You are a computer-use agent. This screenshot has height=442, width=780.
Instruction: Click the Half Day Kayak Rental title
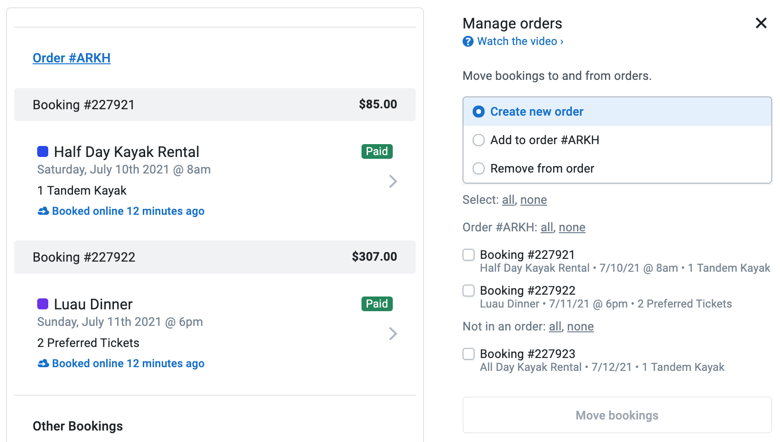[127, 152]
